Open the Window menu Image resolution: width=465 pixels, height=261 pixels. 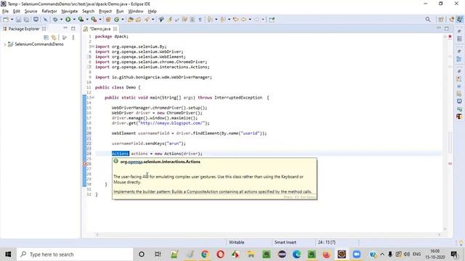(x=136, y=12)
